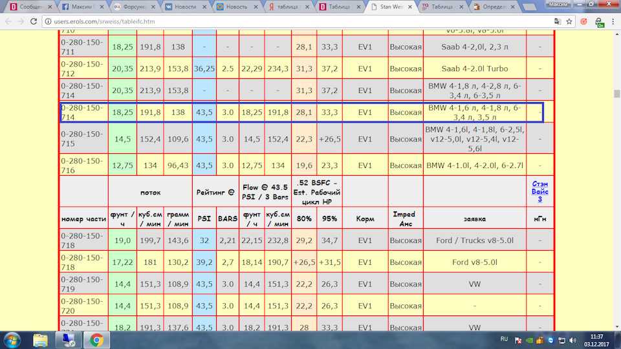
Task: Go back with the browser back arrow
Action: [8, 21]
